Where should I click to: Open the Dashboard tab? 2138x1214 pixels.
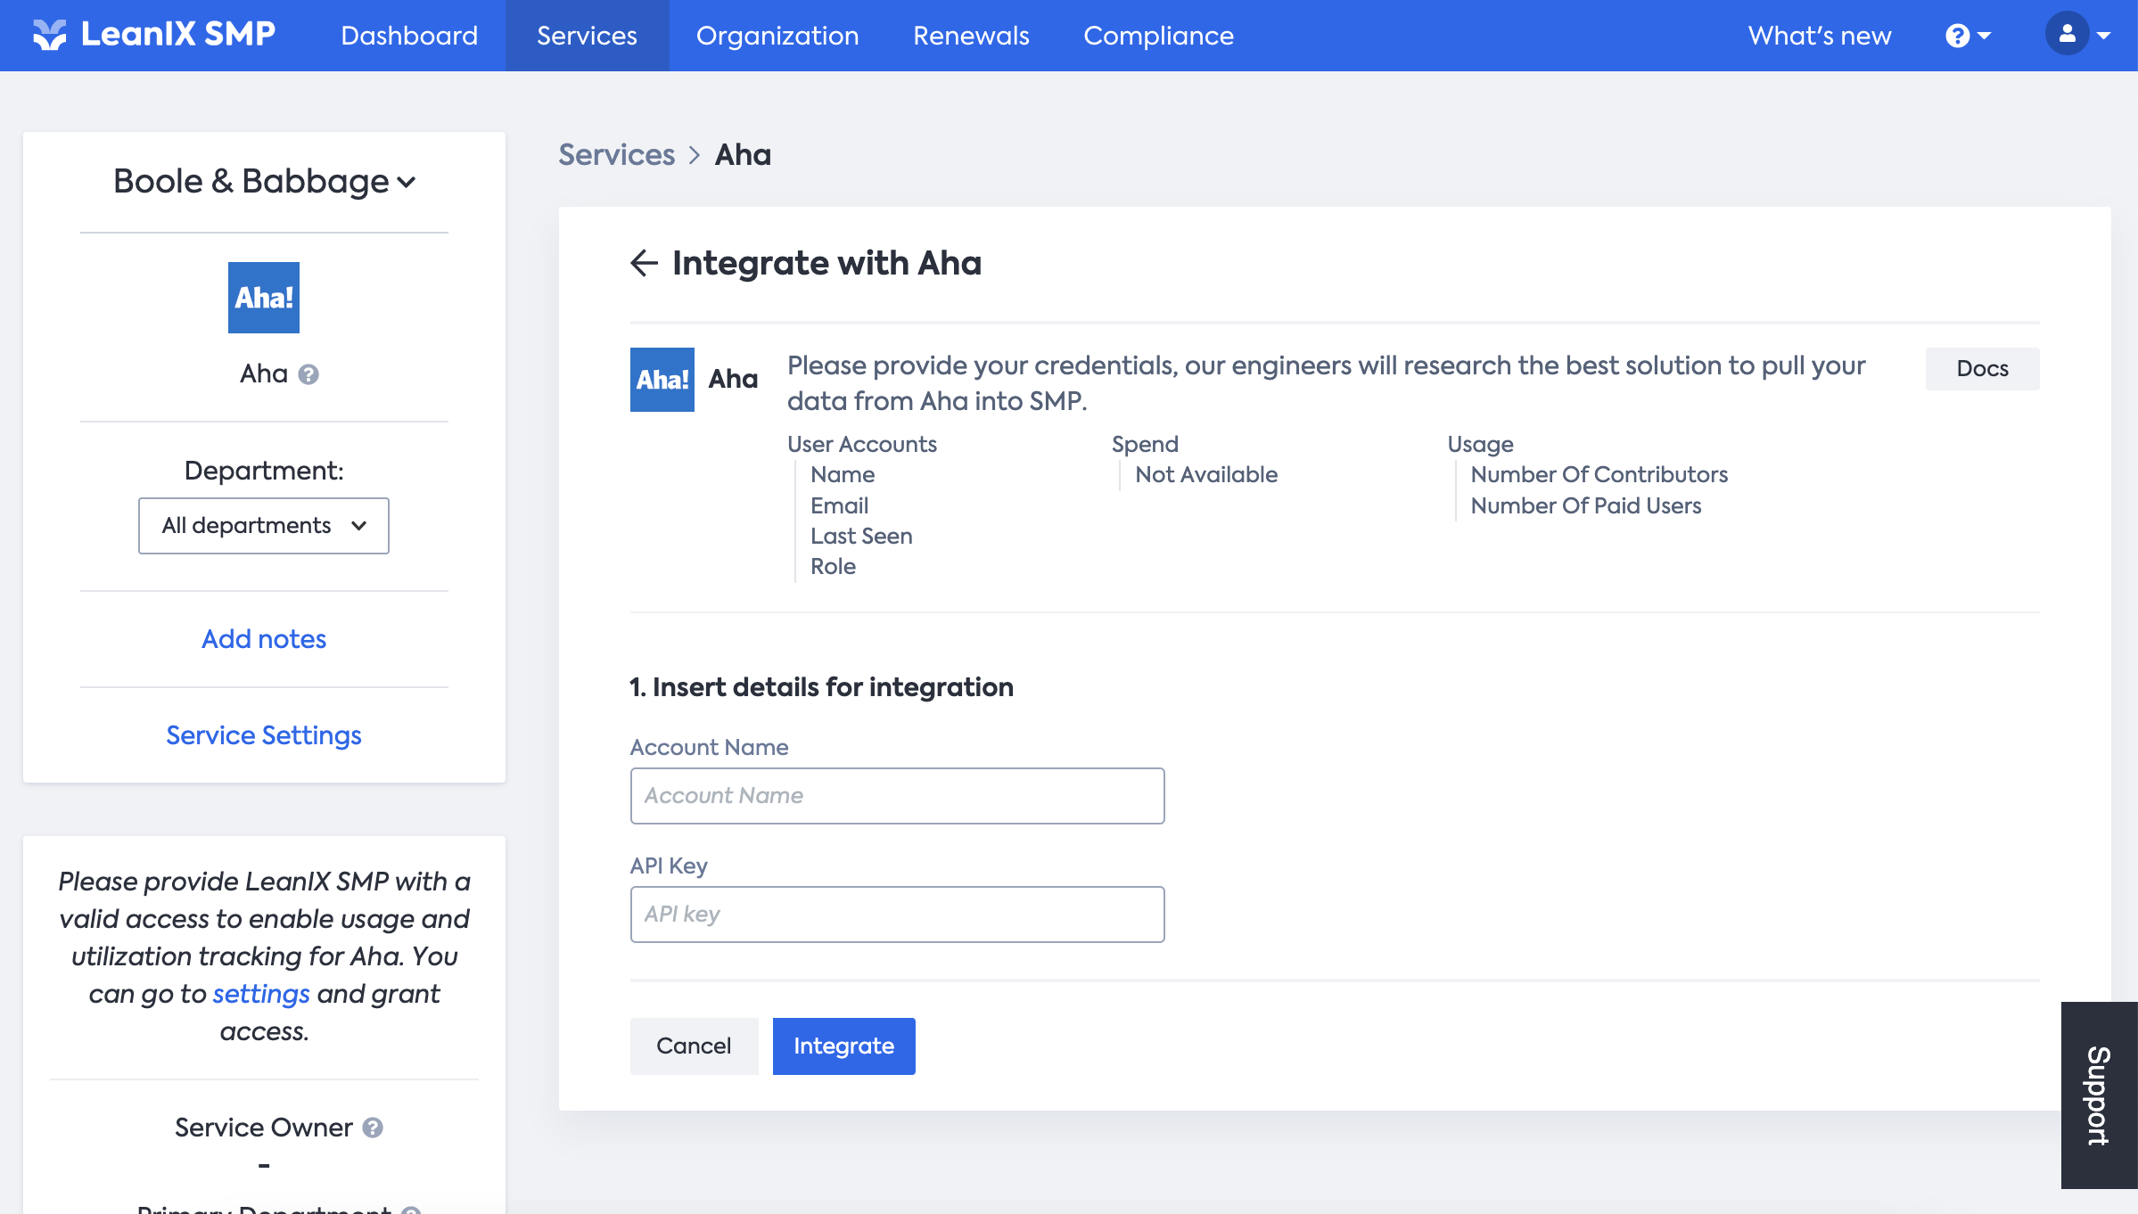[x=409, y=36]
